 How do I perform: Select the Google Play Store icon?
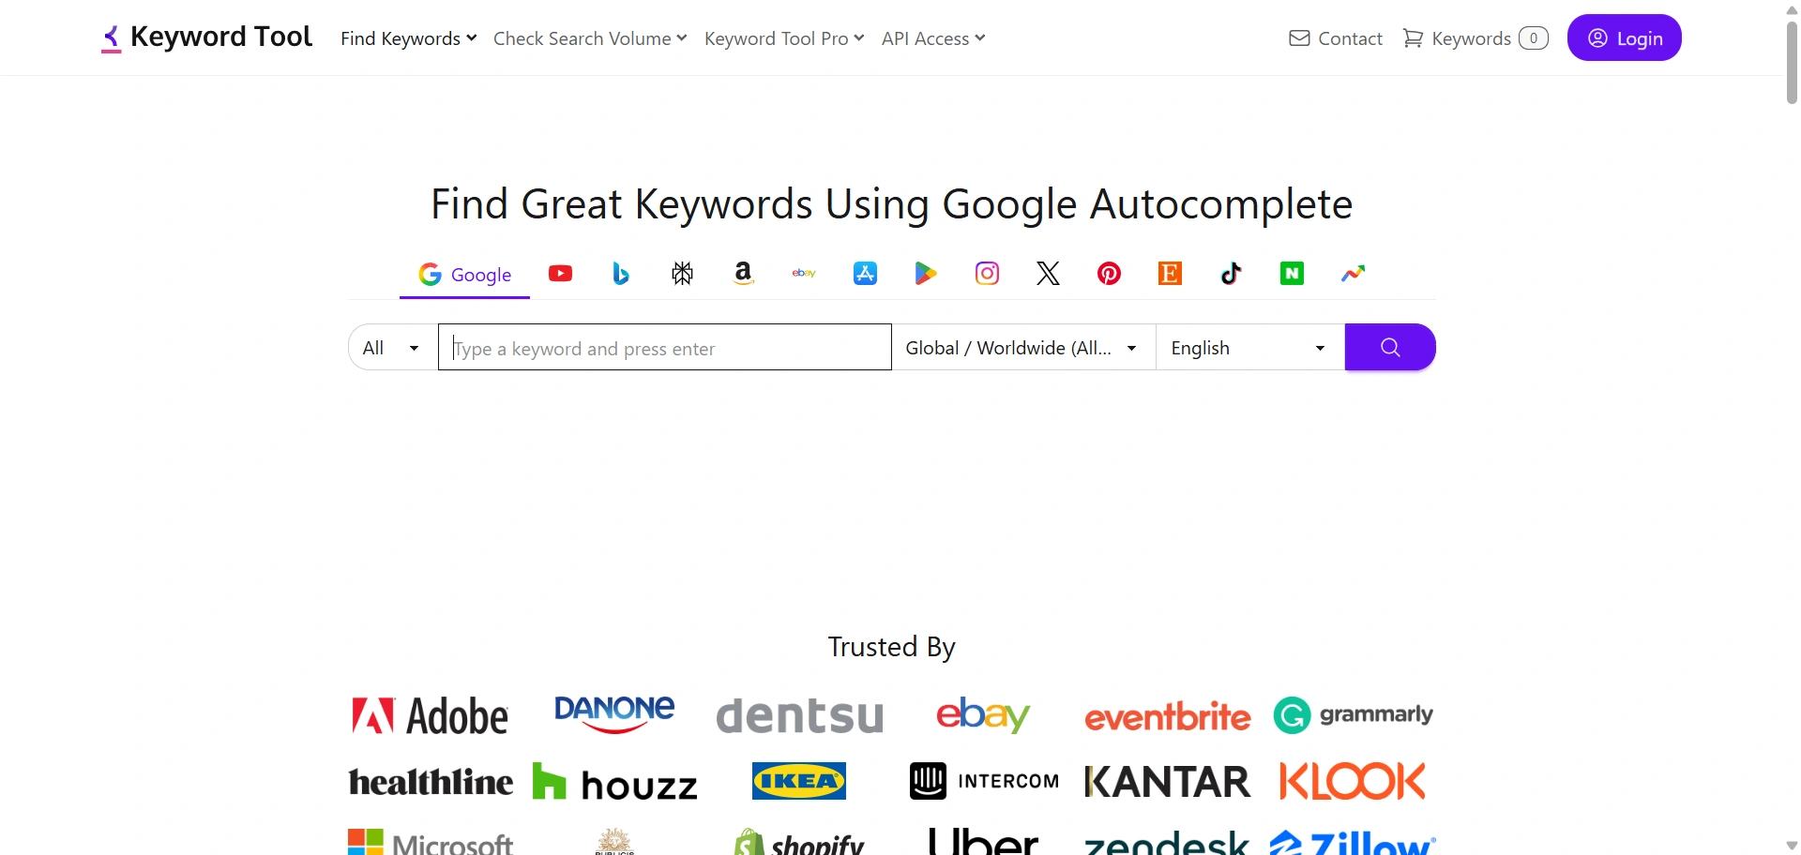click(x=926, y=274)
